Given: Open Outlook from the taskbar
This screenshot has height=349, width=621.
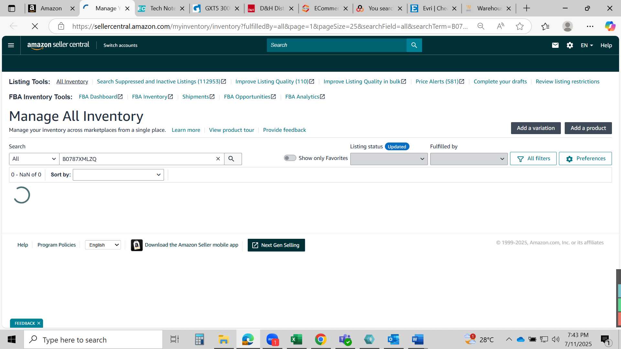Looking at the screenshot, I should (x=393, y=340).
